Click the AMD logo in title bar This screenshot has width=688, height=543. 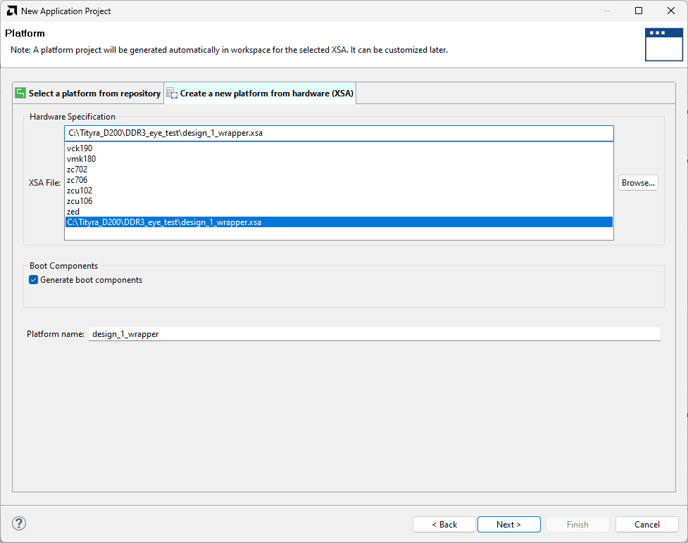click(x=12, y=11)
